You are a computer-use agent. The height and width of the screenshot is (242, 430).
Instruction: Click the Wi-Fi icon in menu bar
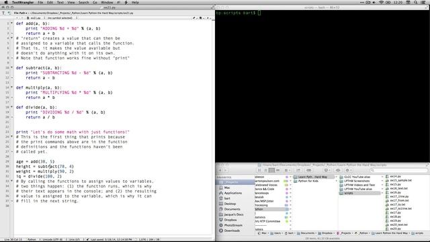coord(381,2)
